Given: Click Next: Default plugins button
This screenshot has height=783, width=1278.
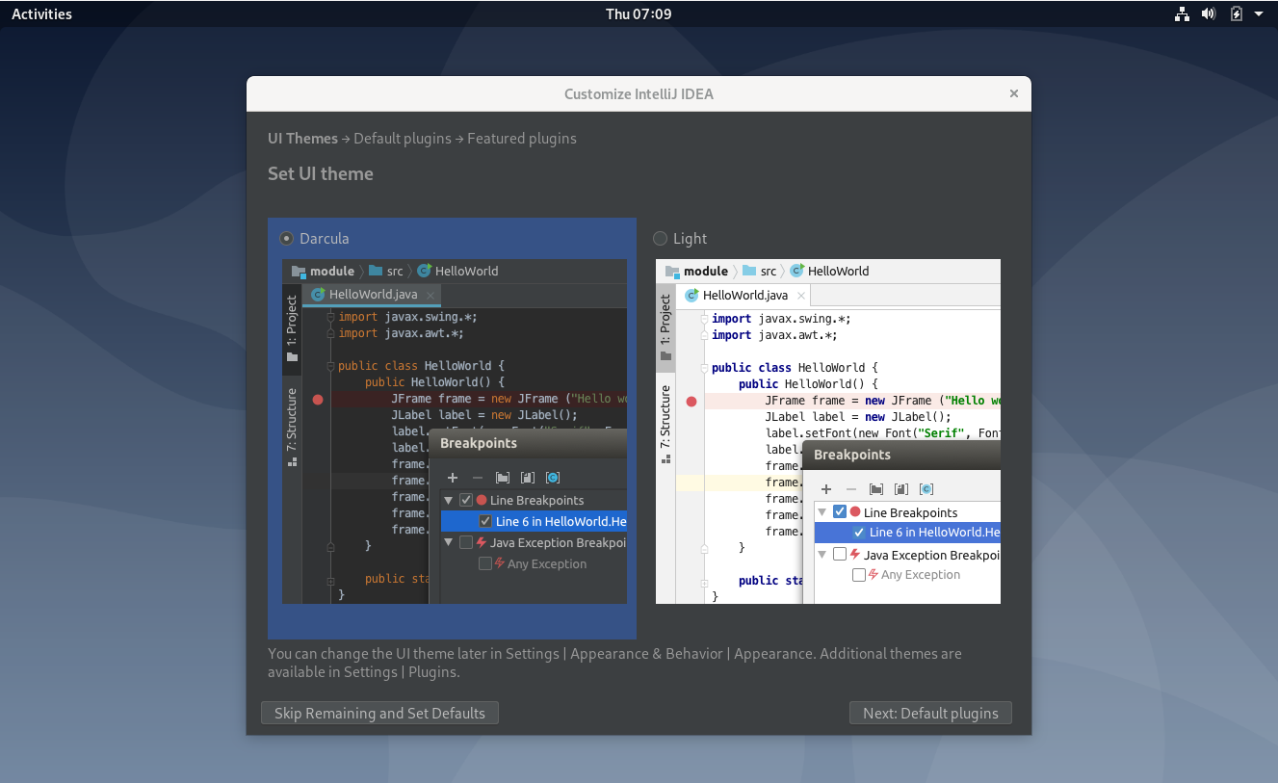Looking at the screenshot, I should click(x=930, y=713).
